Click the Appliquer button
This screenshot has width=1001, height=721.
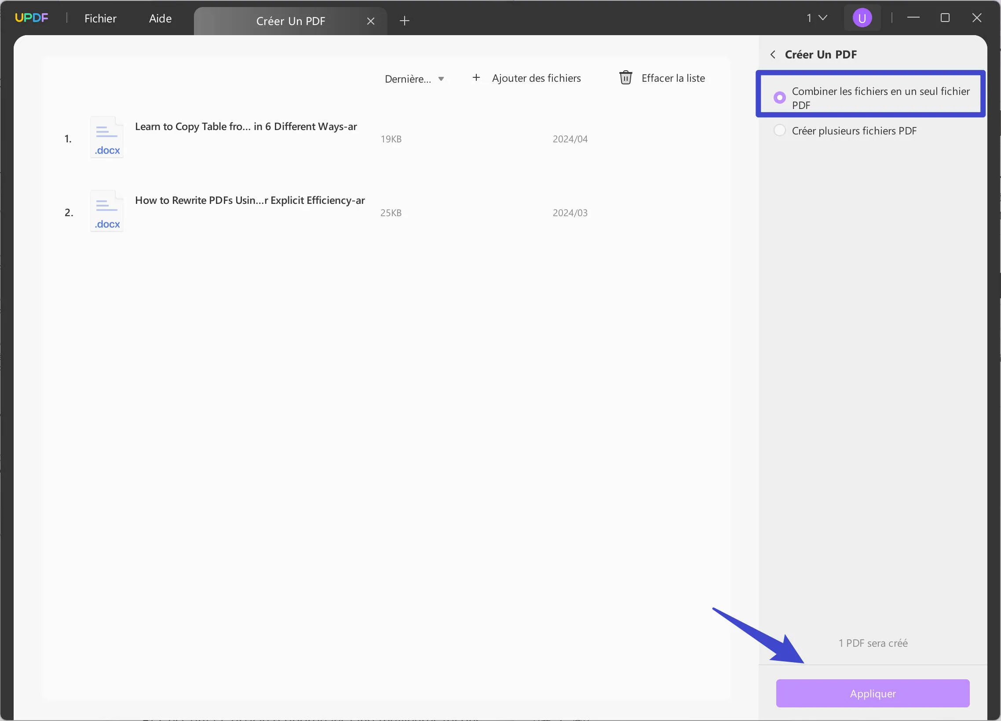[x=872, y=693]
